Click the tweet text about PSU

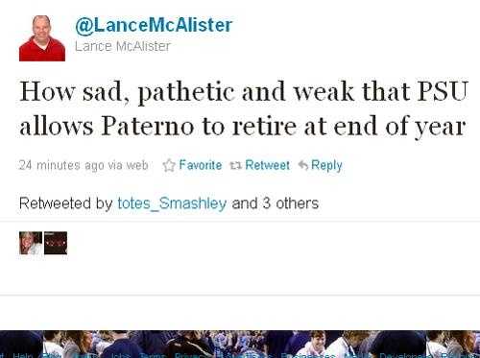pyautogui.click(x=243, y=108)
